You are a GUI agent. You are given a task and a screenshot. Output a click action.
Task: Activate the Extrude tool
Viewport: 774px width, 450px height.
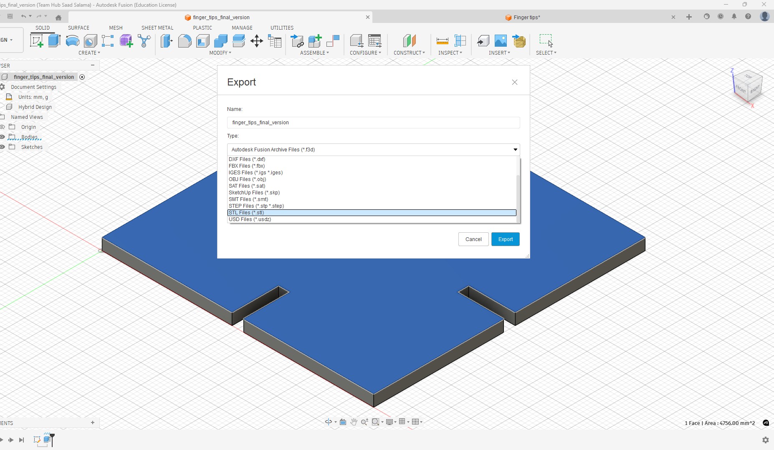54,41
